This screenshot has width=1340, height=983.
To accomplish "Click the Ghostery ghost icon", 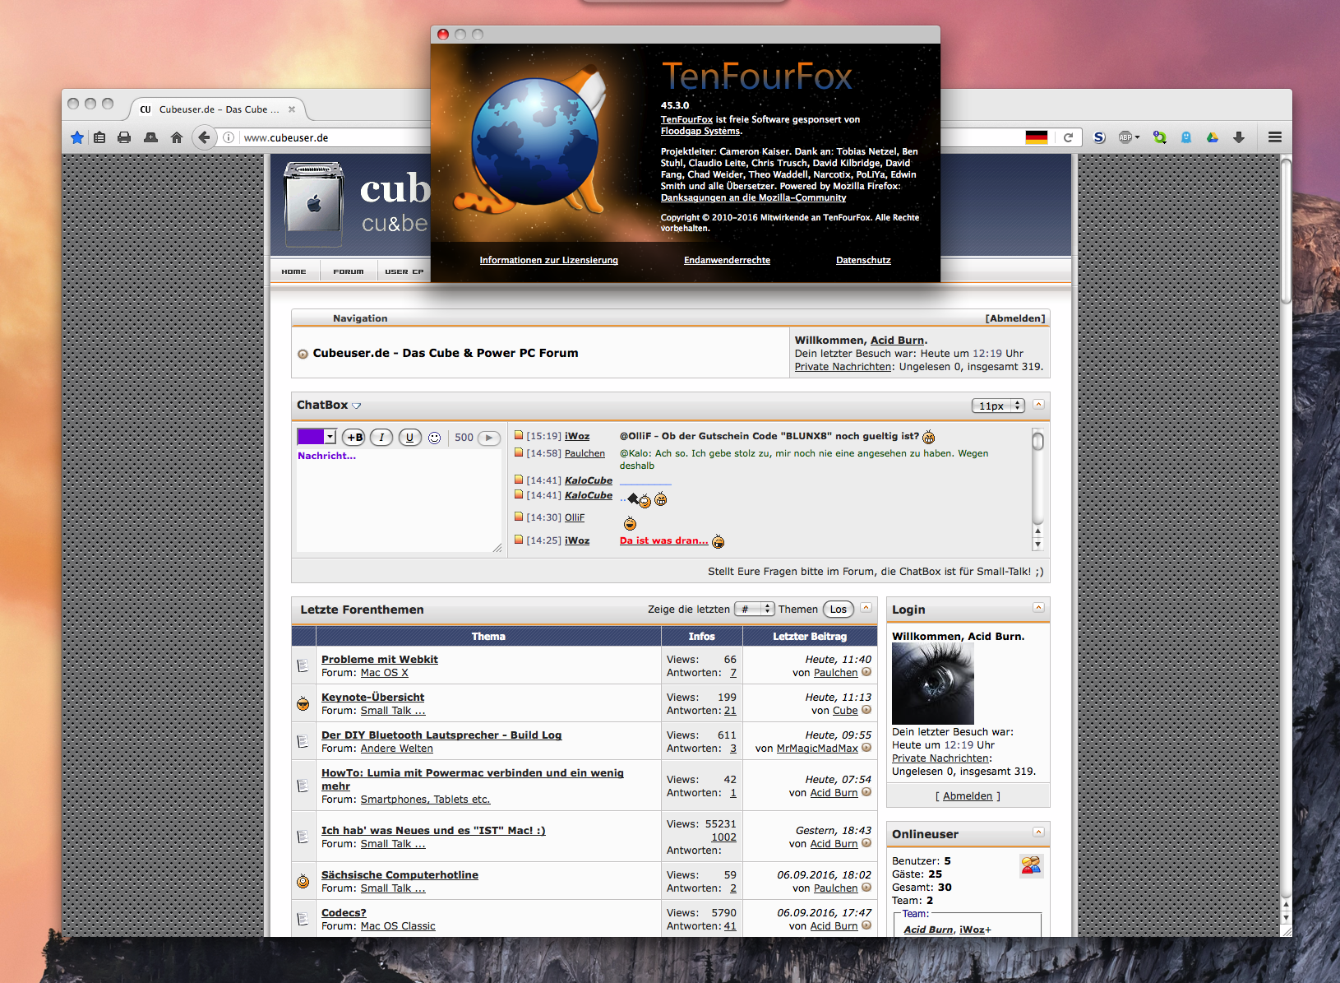I will tap(1186, 137).
